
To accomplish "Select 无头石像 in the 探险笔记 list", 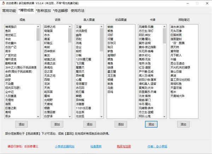I will pyautogui.click(x=176, y=31).
